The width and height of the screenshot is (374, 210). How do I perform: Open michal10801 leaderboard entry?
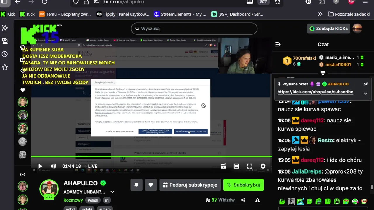tap(338, 64)
